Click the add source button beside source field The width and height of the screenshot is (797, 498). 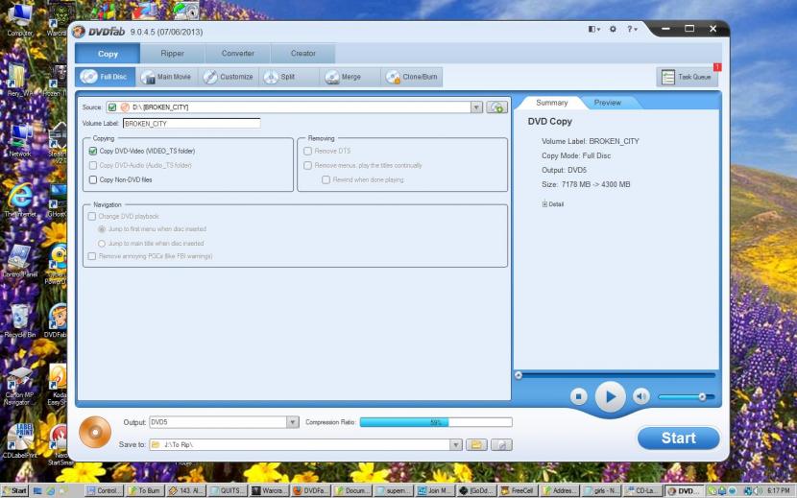(496, 107)
